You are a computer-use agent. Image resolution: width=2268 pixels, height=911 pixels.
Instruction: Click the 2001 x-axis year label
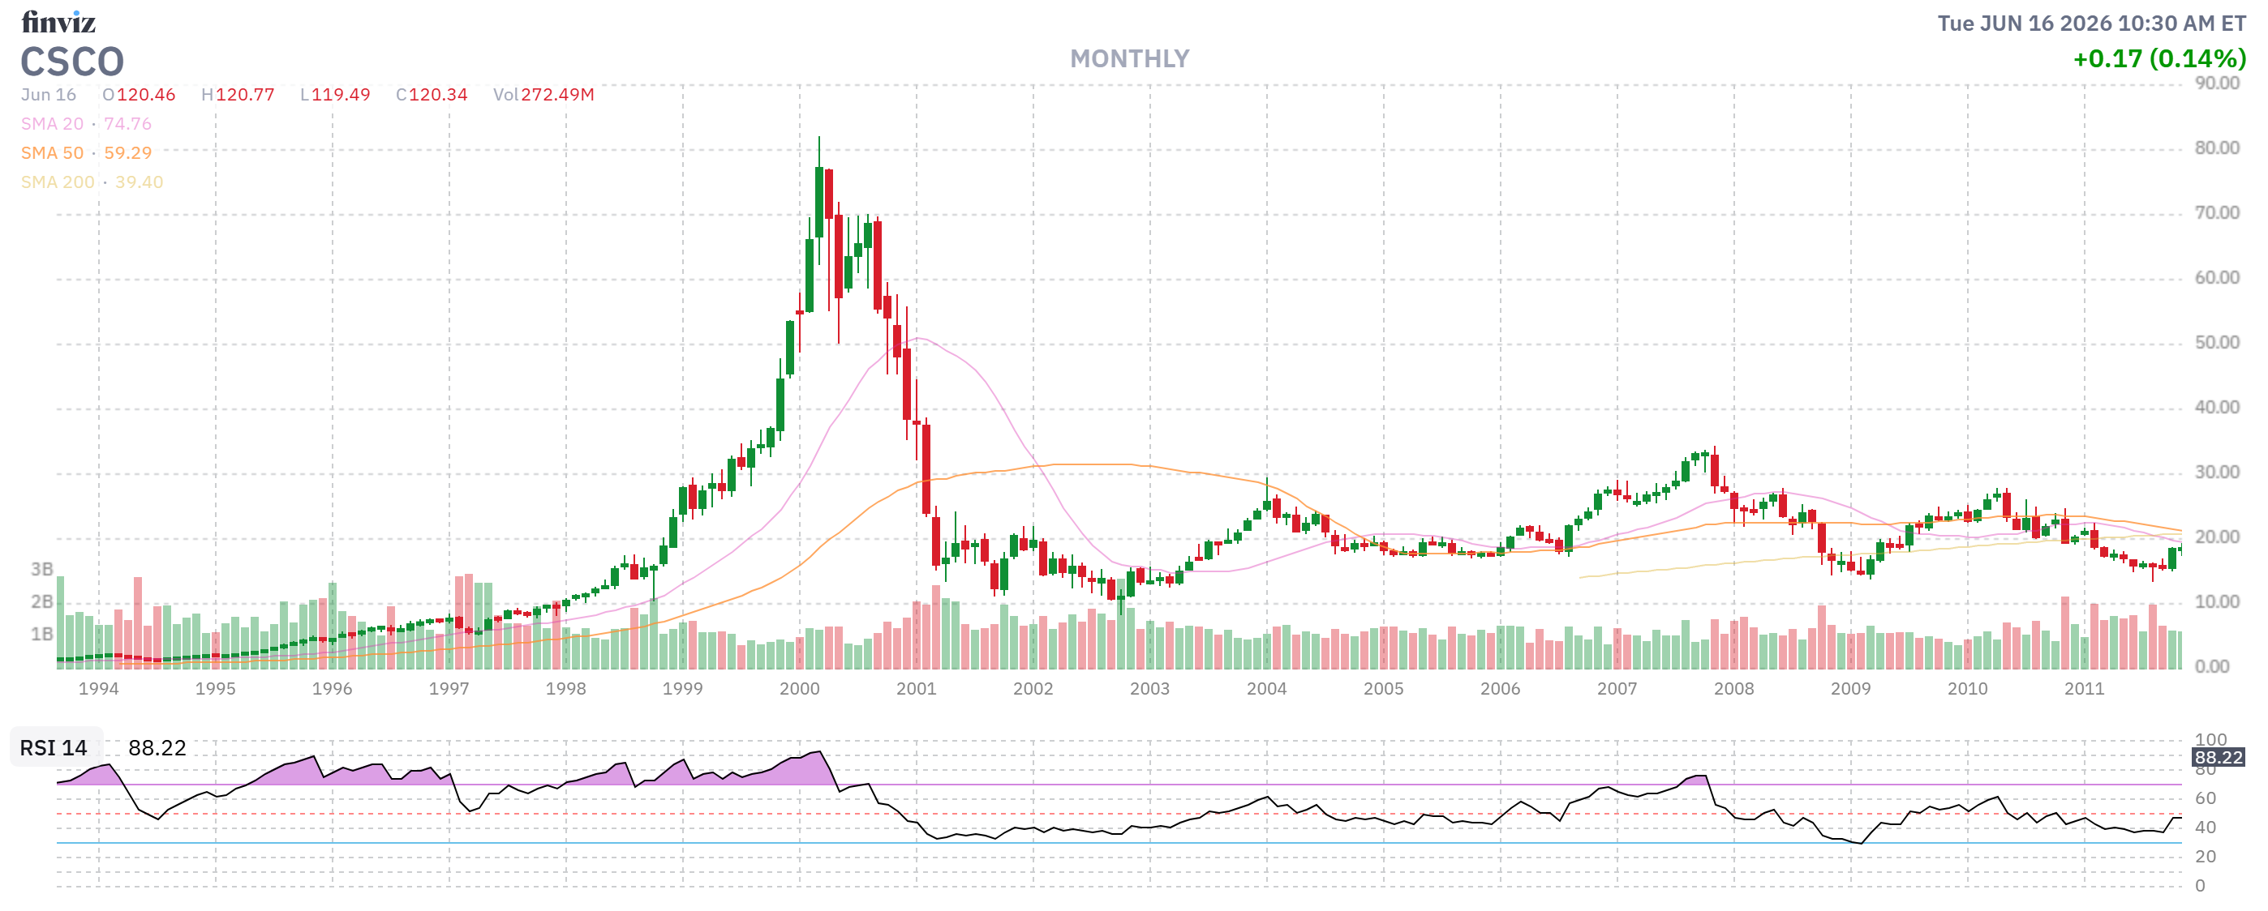(917, 689)
